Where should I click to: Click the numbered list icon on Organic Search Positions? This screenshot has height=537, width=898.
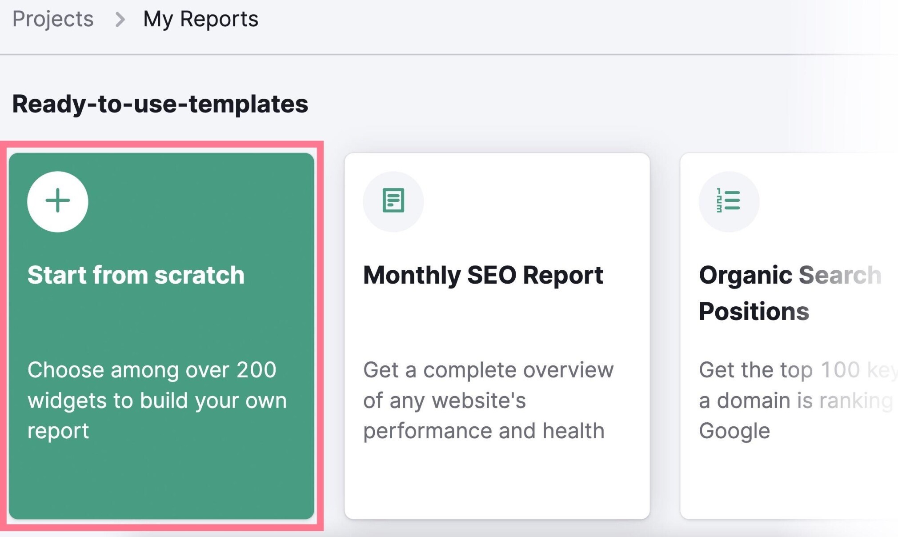point(729,201)
